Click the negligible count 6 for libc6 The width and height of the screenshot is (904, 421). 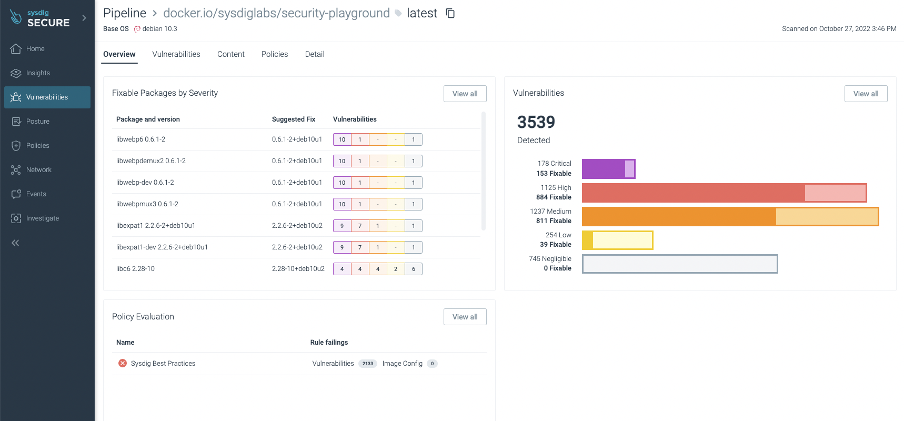coord(414,269)
